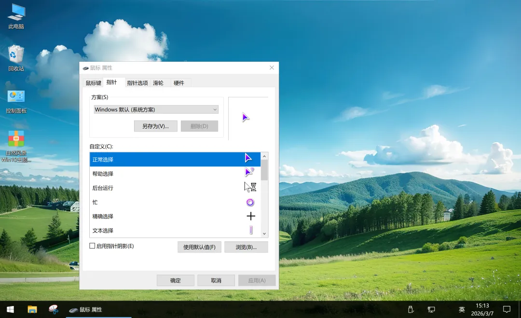The height and width of the screenshot is (318, 521).
Task: Click the cursor preview arrow beside the scheme box
Action: (x=246, y=118)
